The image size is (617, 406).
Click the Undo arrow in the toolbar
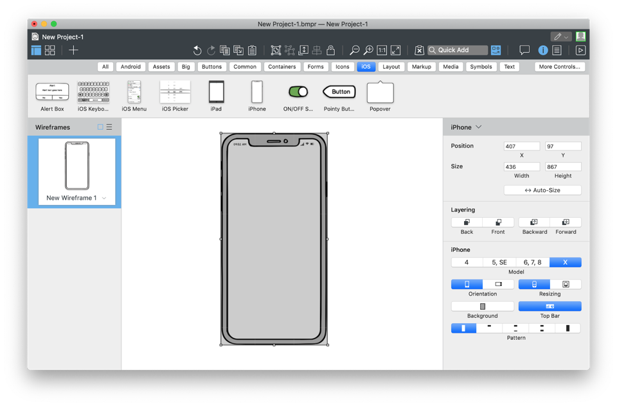click(197, 50)
